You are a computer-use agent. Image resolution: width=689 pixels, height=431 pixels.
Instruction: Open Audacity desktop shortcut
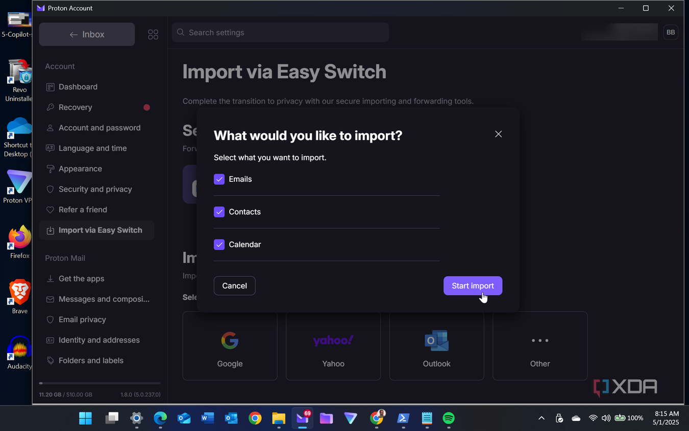click(19, 352)
